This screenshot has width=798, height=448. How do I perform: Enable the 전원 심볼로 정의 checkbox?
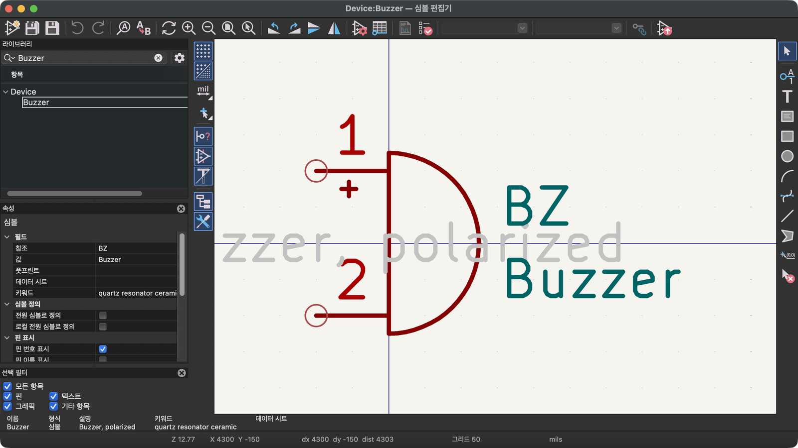(103, 315)
